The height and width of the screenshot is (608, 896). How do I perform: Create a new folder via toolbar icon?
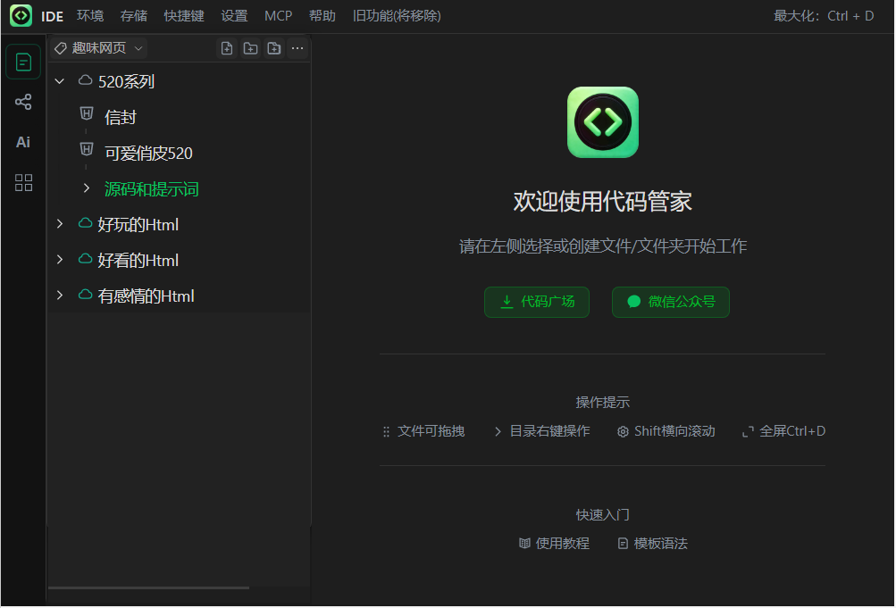250,48
